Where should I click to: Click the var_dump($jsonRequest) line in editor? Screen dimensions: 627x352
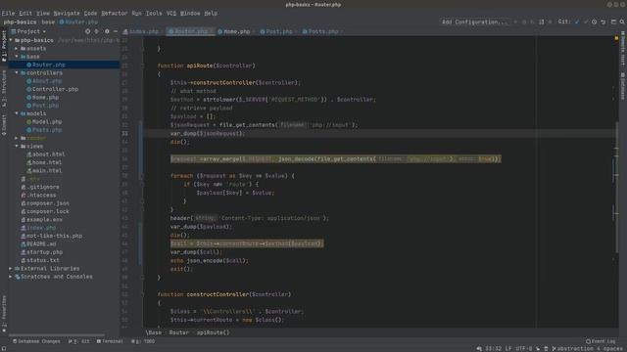tap(208, 133)
